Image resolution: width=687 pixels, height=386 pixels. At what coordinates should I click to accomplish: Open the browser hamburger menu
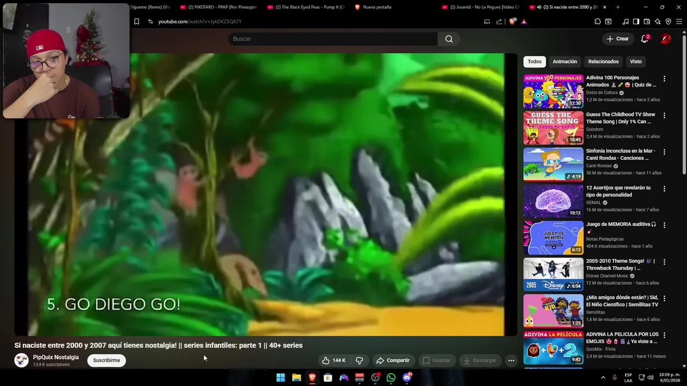[x=679, y=21]
